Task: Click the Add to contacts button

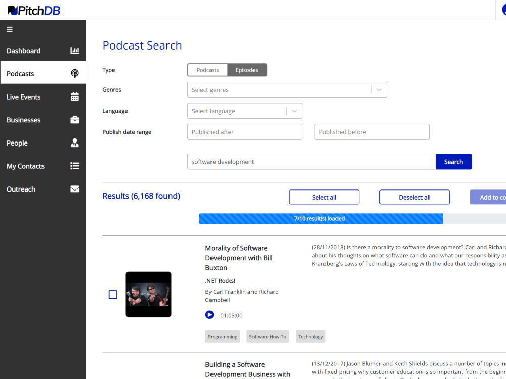Action: 488,197
